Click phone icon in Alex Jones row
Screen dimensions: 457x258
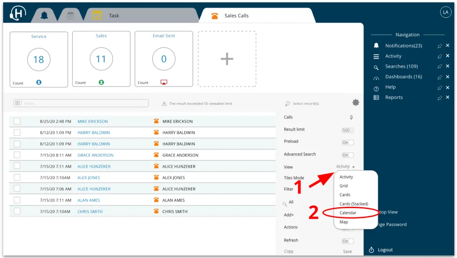click(x=156, y=177)
